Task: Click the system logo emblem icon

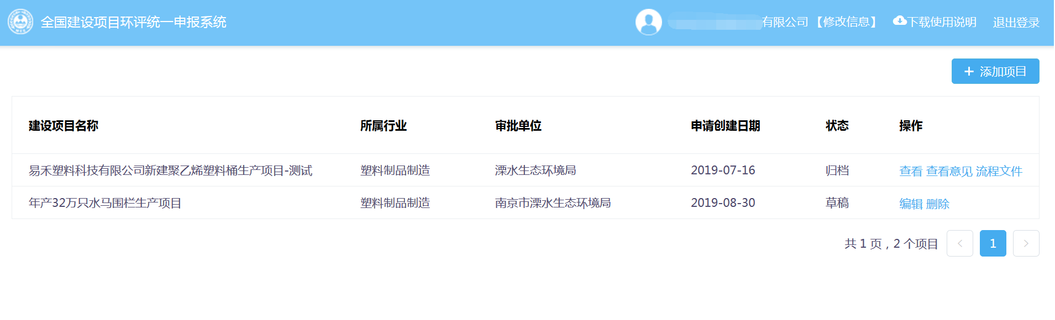Action: click(x=20, y=22)
